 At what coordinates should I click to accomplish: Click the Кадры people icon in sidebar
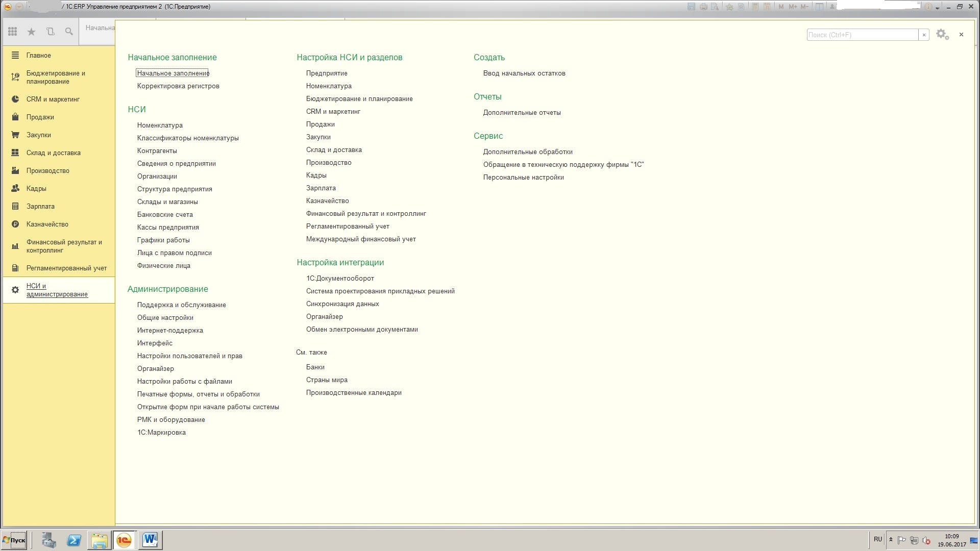(x=15, y=188)
